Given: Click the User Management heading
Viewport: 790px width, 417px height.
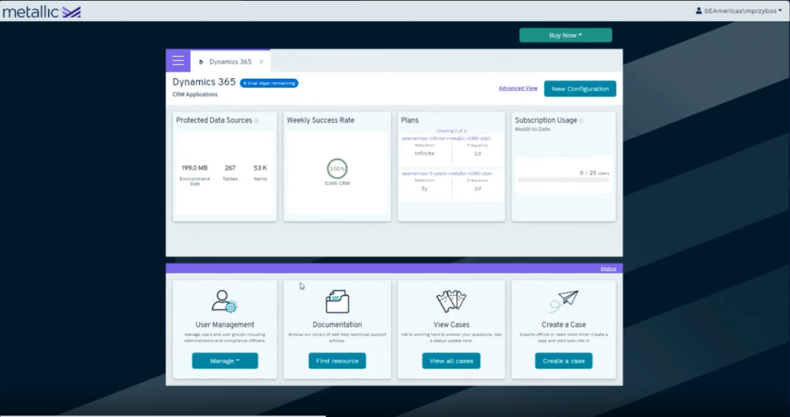Looking at the screenshot, I should tap(225, 325).
